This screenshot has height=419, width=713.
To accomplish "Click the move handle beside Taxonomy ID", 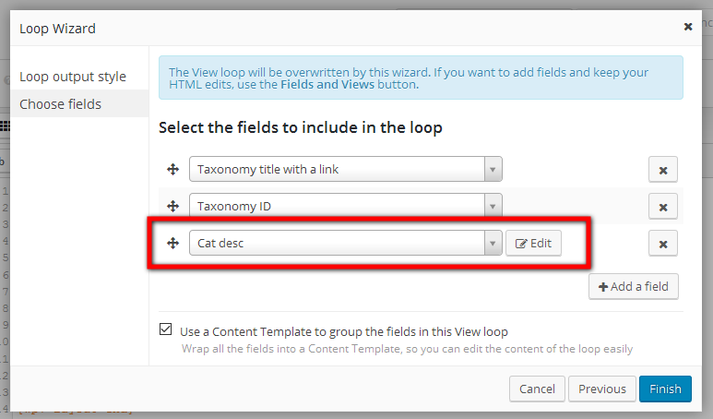I will (172, 207).
